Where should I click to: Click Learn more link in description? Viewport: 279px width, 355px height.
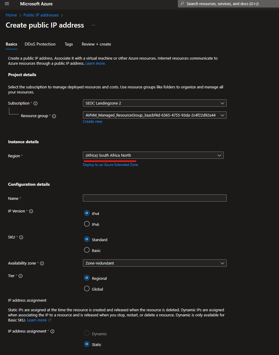click(95, 64)
